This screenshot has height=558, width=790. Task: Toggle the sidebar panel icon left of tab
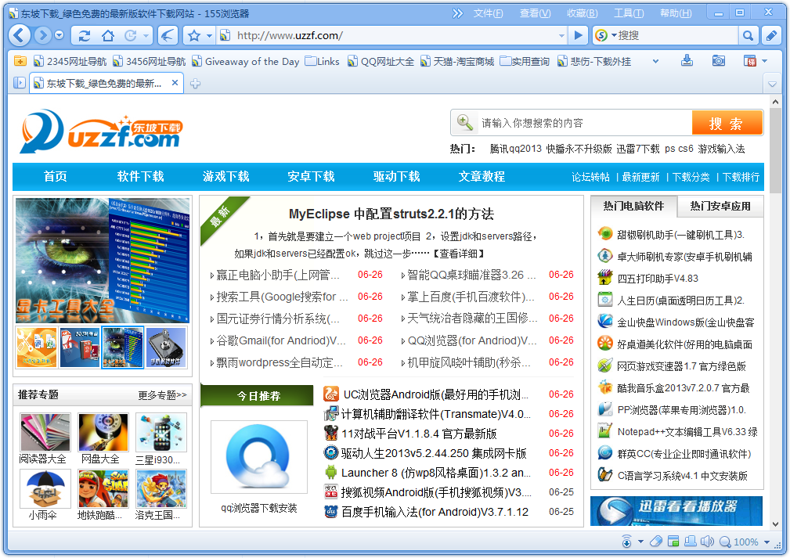click(20, 84)
